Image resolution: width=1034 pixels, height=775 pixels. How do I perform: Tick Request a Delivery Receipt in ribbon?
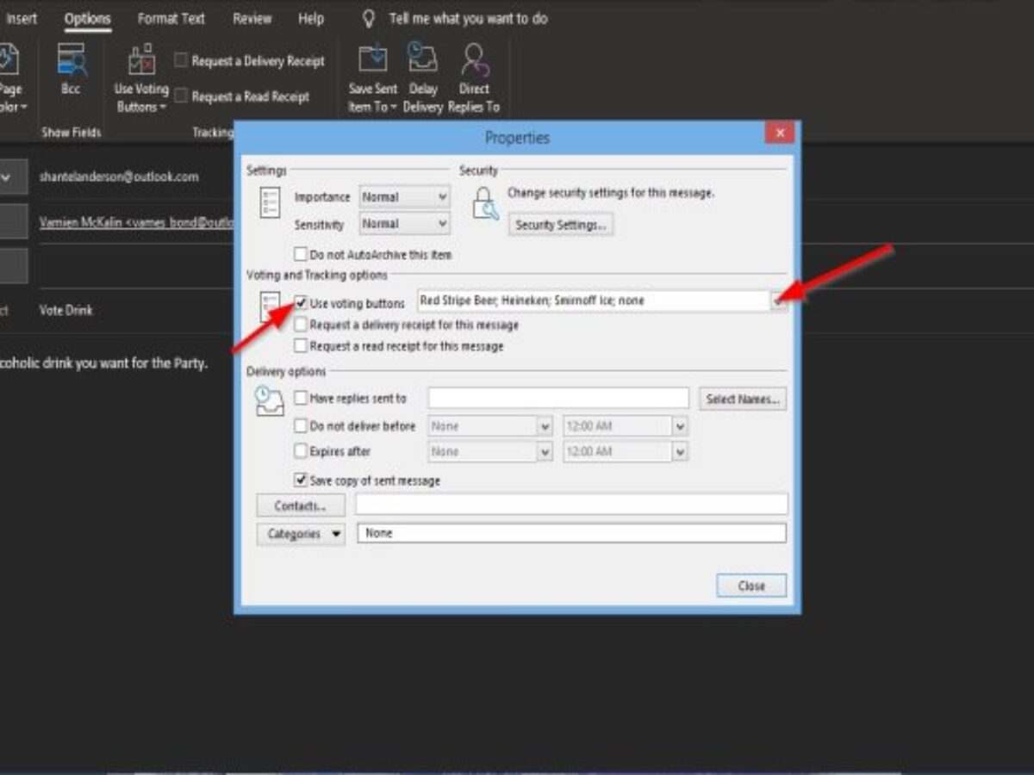click(181, 60)
